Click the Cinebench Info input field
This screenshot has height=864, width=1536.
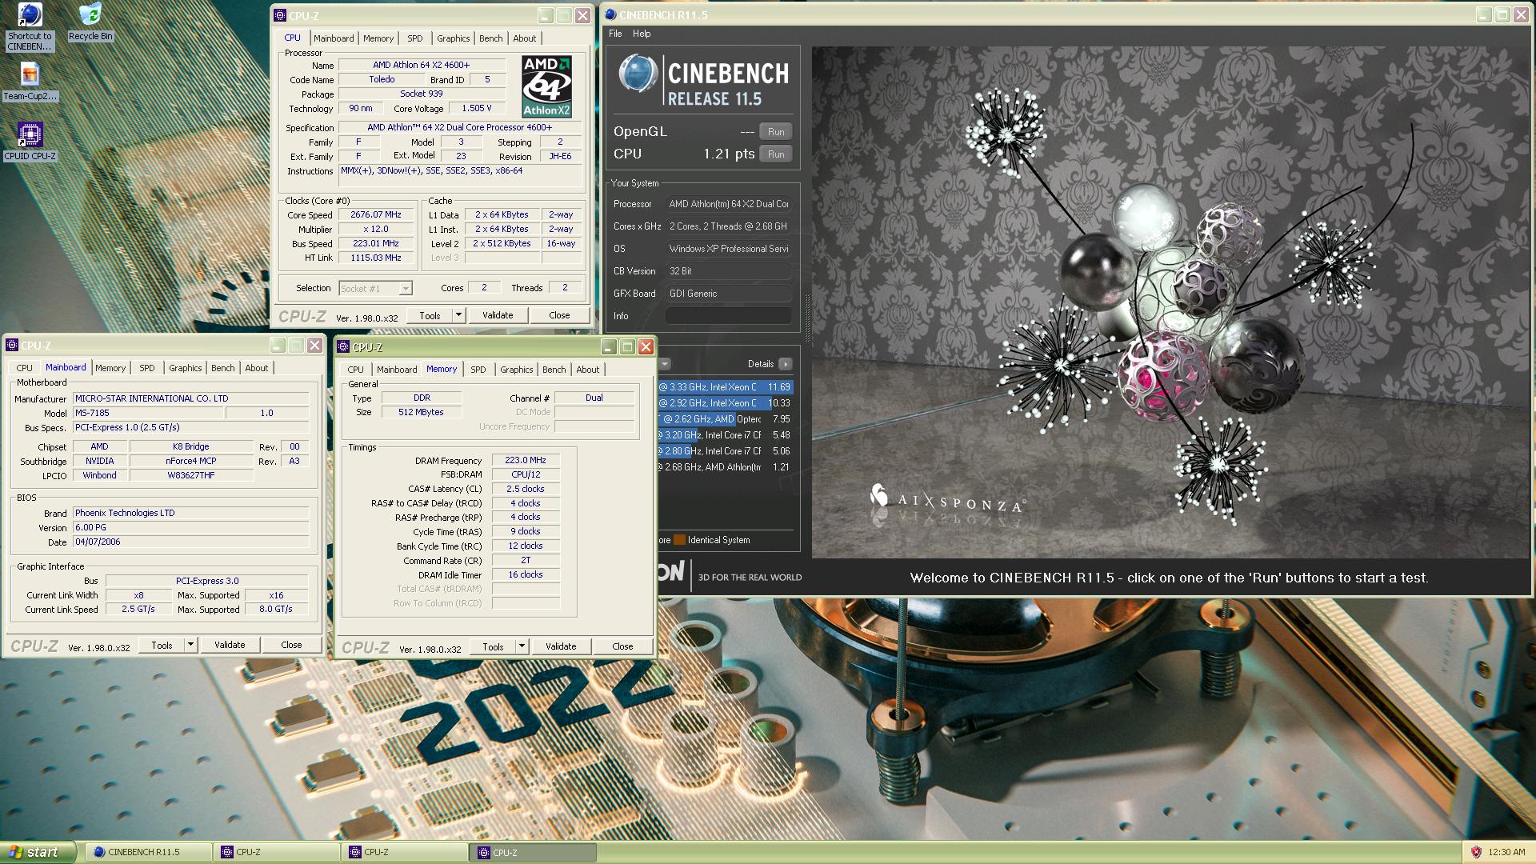(x=728, y=316)
